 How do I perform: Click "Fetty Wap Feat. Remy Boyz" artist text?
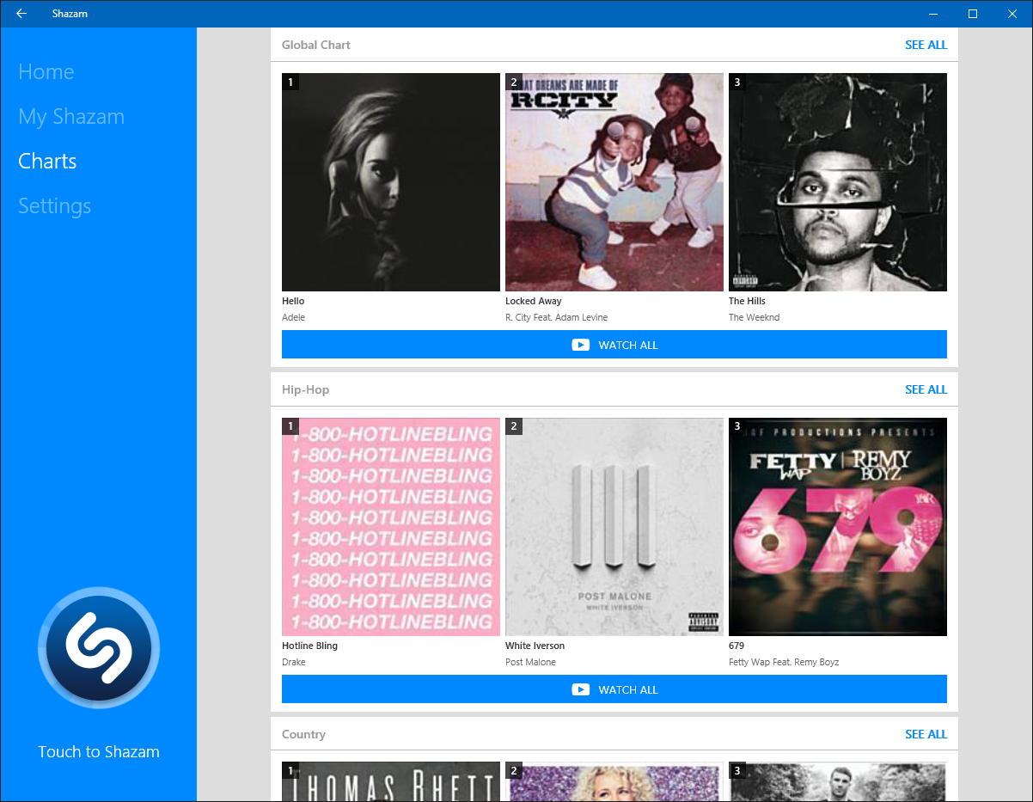[x=784, y=662]
